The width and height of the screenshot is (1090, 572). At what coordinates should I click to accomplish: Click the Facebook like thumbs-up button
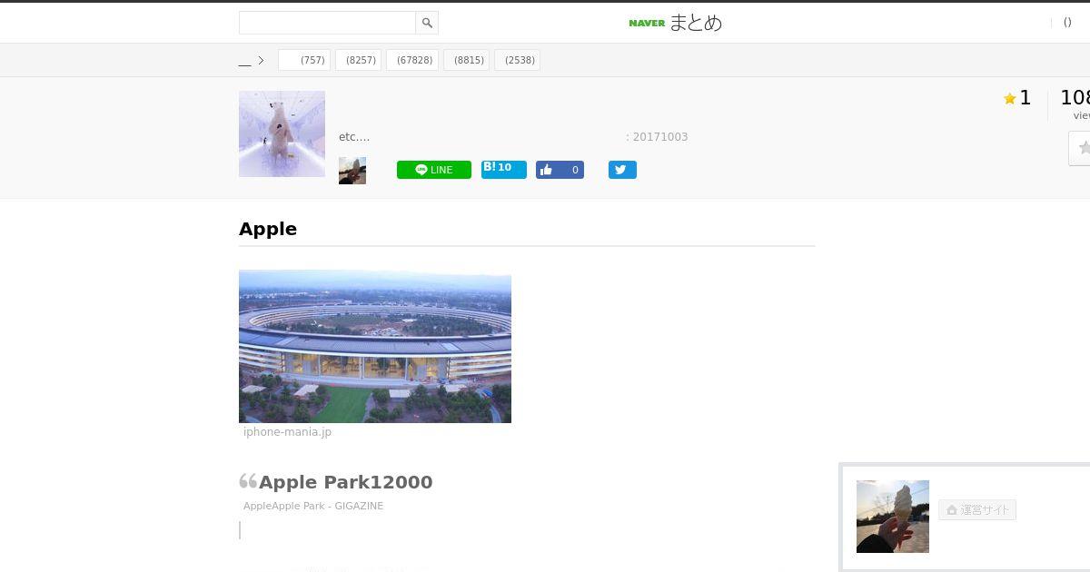coord(560,170)
